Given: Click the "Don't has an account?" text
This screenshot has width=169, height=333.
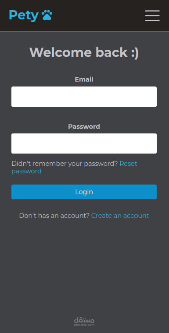Looking at the screenshot, I should point(54,216).
